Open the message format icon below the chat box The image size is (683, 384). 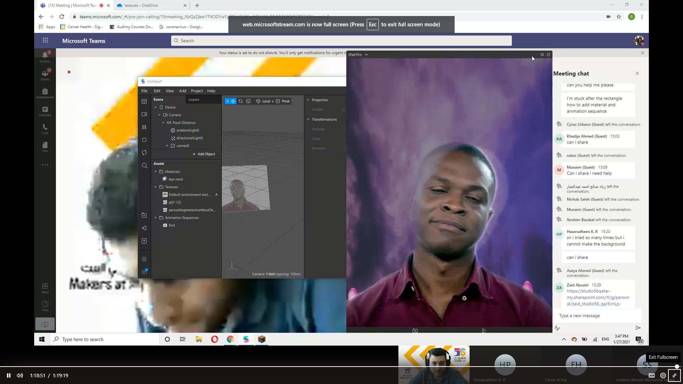pos(557,328)
